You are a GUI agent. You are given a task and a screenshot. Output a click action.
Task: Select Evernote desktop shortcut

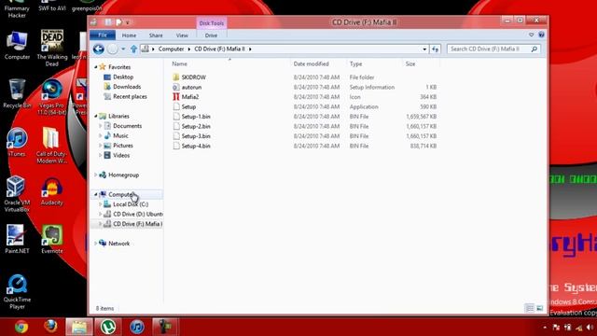click(x=52, y=239)
